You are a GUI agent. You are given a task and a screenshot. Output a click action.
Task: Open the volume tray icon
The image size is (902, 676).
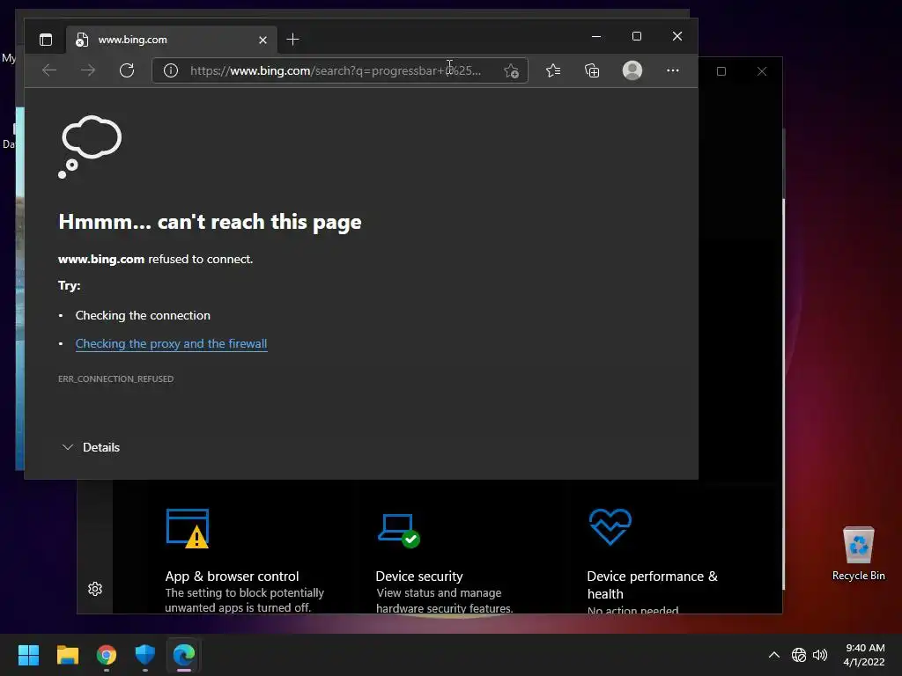[x=820, y=655]
